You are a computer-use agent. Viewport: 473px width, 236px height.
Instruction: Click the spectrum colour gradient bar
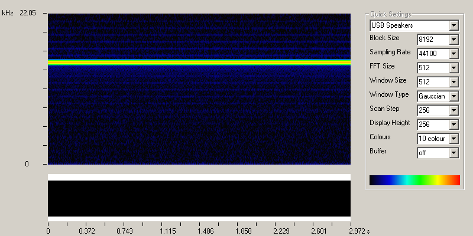pyautogui.click(x=414, y=180)
